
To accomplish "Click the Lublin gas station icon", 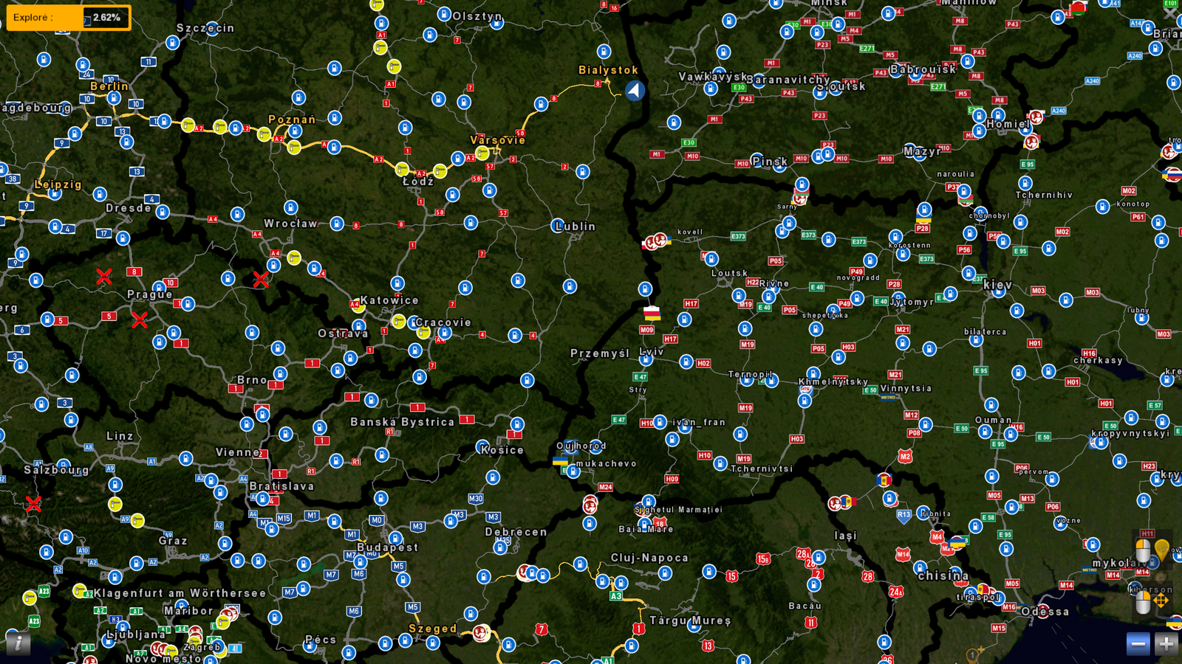I will 558,225.
